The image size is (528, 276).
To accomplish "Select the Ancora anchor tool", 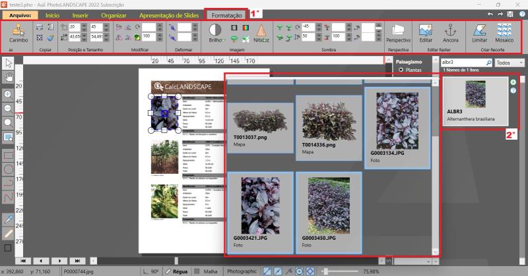I will pos(451,34).
